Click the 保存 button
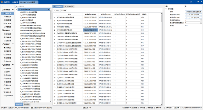This screenshot has width=203, height=110. (x=56, y=10)
